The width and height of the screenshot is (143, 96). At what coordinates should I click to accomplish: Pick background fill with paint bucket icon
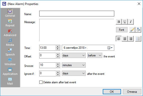tap(138, 30)
